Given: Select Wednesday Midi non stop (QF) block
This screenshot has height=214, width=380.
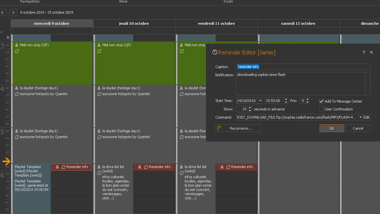Looking at the screenshot, I should coord(52,63).
